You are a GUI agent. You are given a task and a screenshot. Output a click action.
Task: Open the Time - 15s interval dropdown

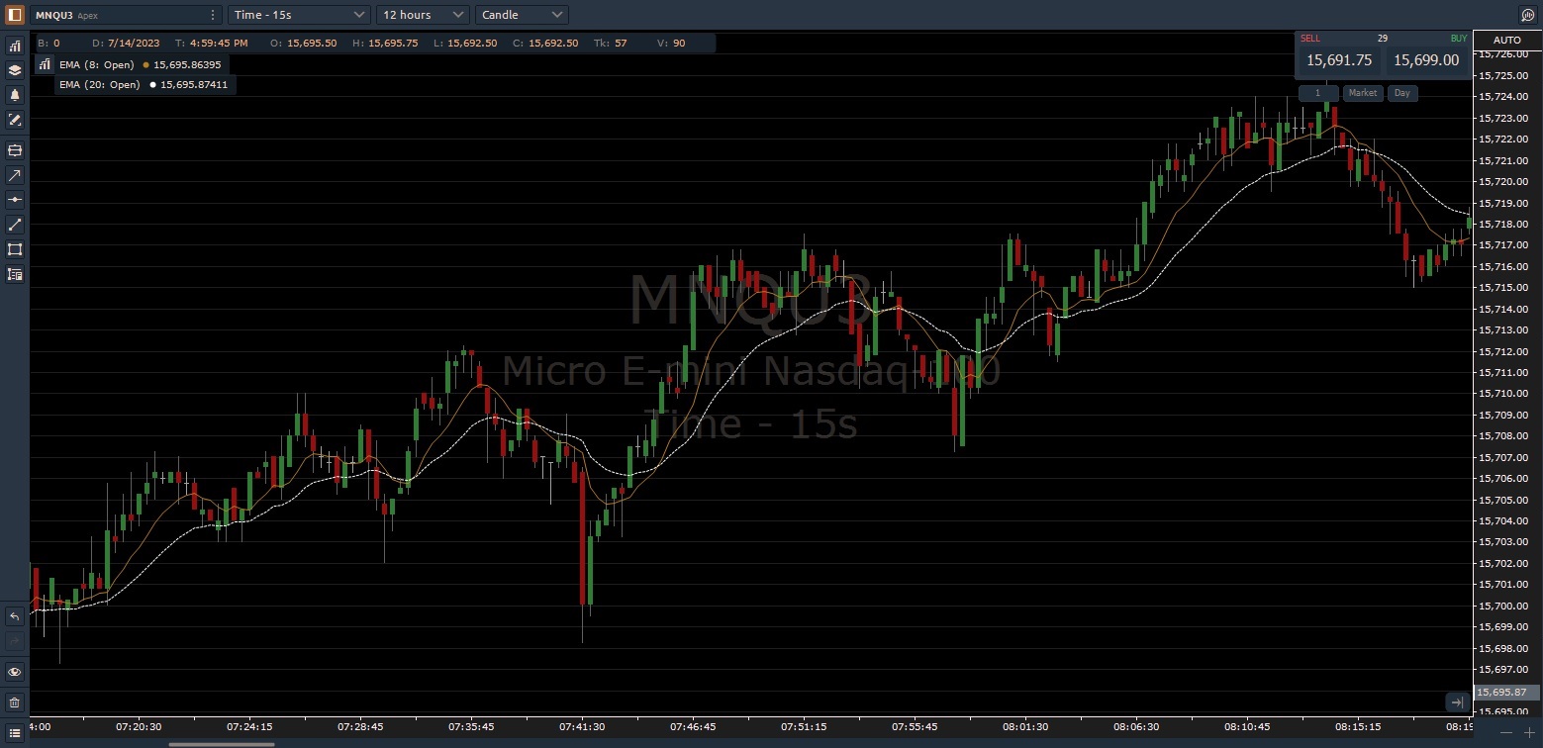[298, 14]
